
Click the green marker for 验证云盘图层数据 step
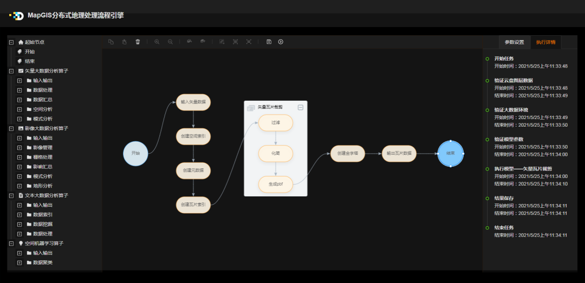click(487, 81)
